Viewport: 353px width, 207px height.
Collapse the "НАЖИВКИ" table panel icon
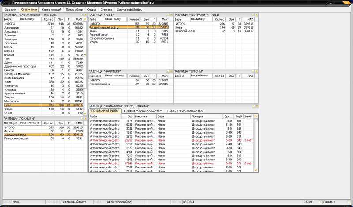tap(168, 71)
